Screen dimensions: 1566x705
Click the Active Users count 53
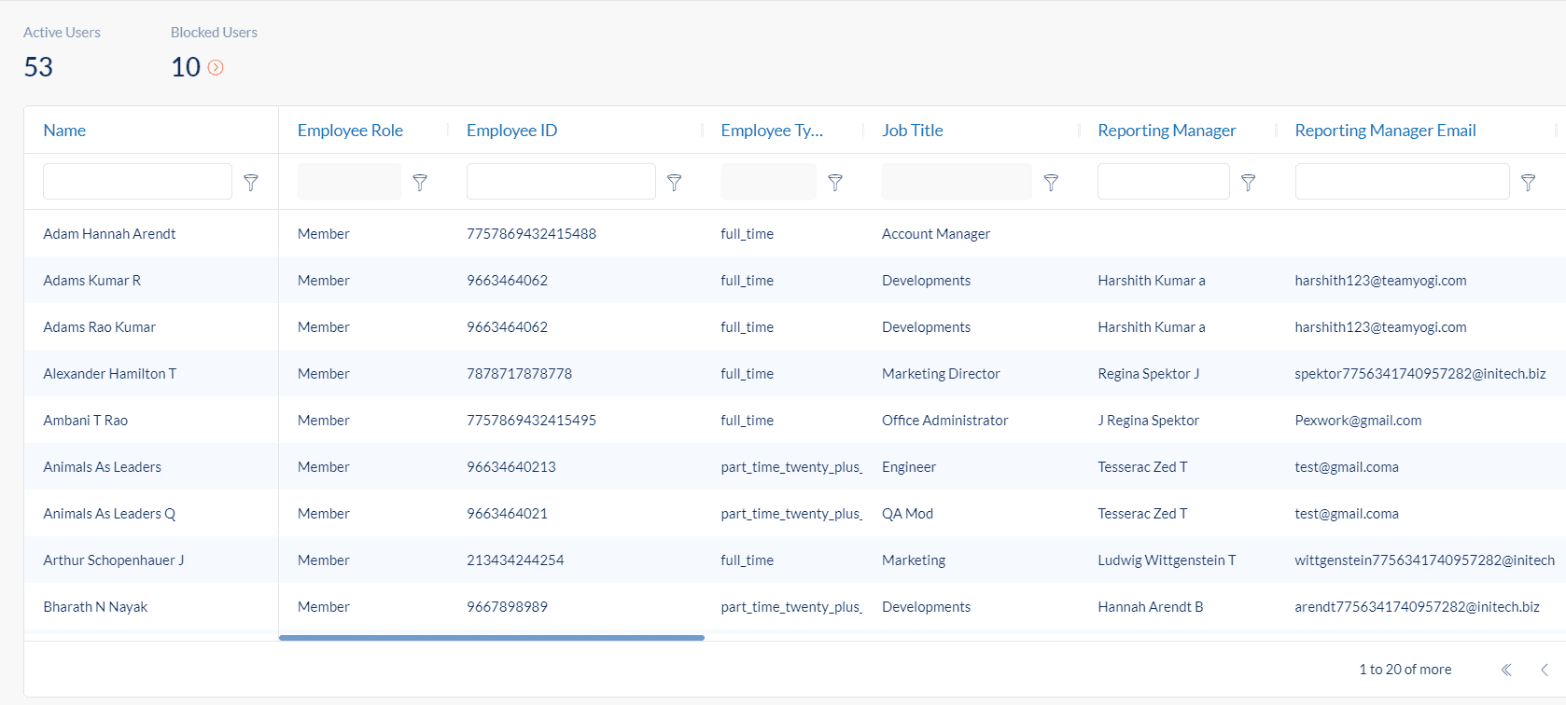tap(38, 67)
